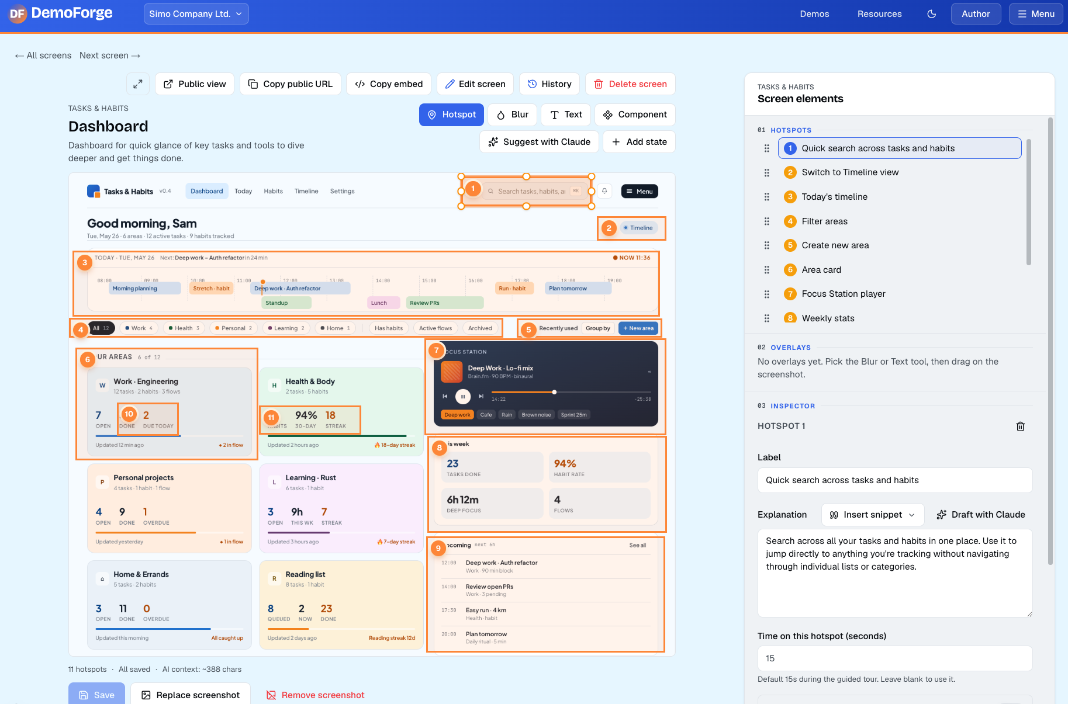Click Draft with Claude
1068x704 pixels.
pos(981,515)
